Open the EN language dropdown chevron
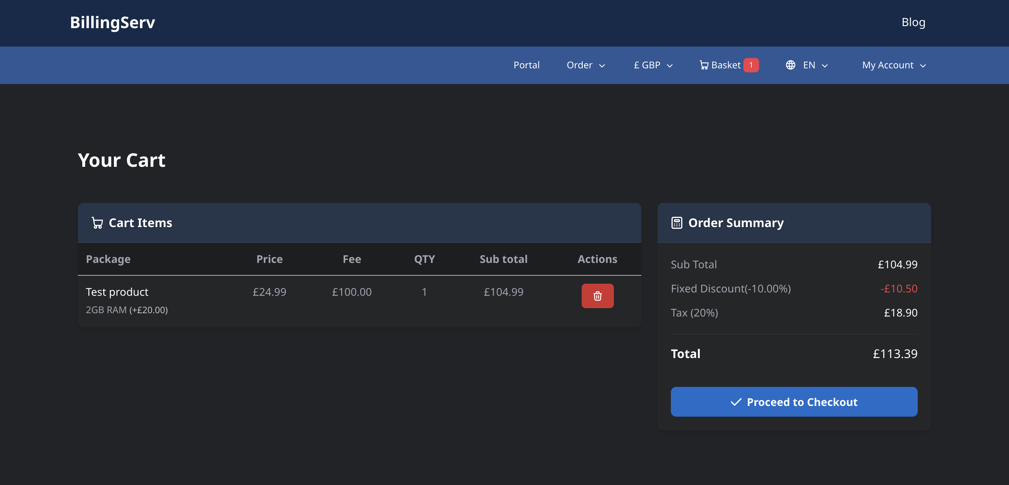The height and width of the screenshot is (485, 1009). [825, 66]
